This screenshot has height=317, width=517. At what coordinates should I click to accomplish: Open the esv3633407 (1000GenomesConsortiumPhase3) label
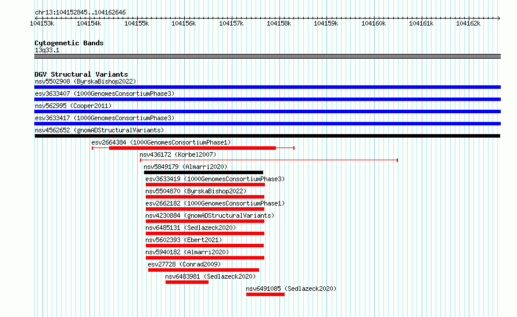pyautogui.click(x=105, y=93)
